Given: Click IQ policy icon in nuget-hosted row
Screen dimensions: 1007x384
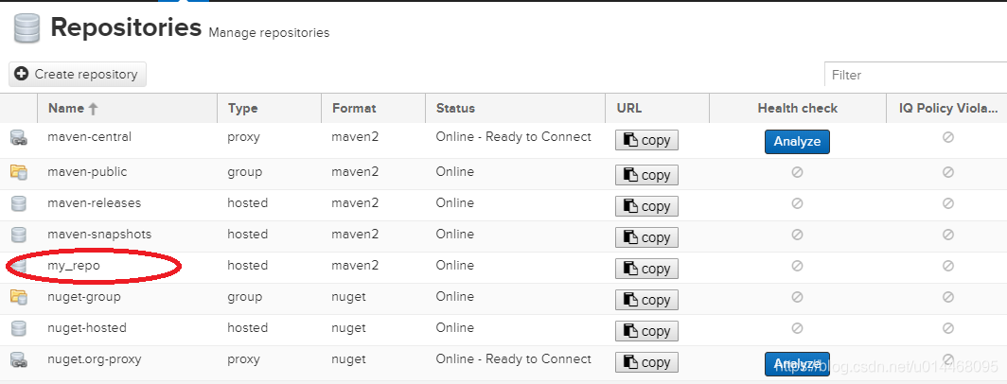Looking at the screenshot, I should pos(948,328).
